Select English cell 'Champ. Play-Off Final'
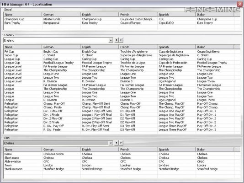 tap(96, 108)
